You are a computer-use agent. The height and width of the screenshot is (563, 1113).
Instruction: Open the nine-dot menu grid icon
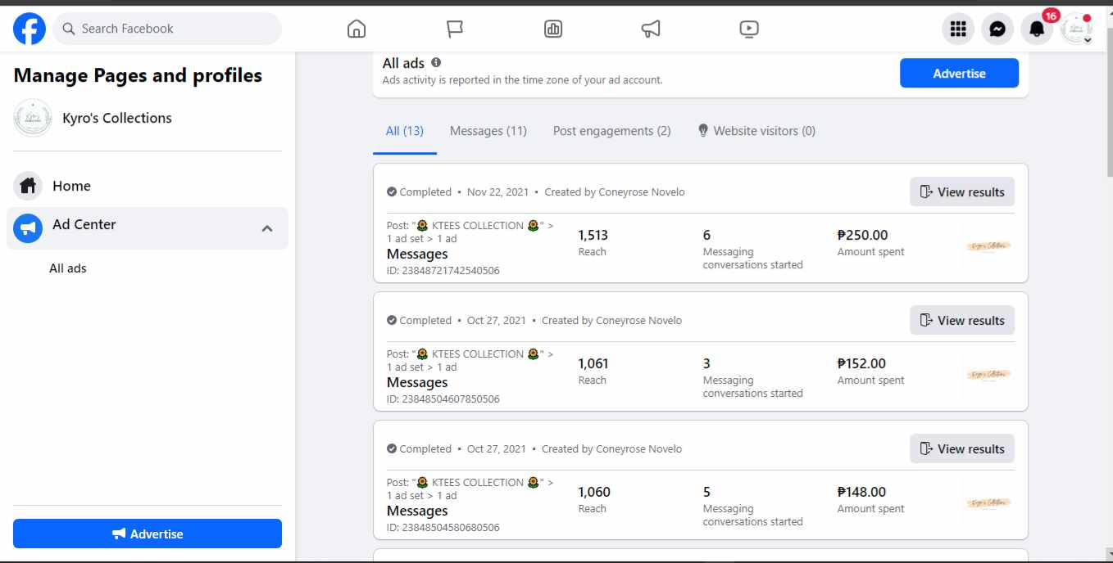(x=958, y=29)
